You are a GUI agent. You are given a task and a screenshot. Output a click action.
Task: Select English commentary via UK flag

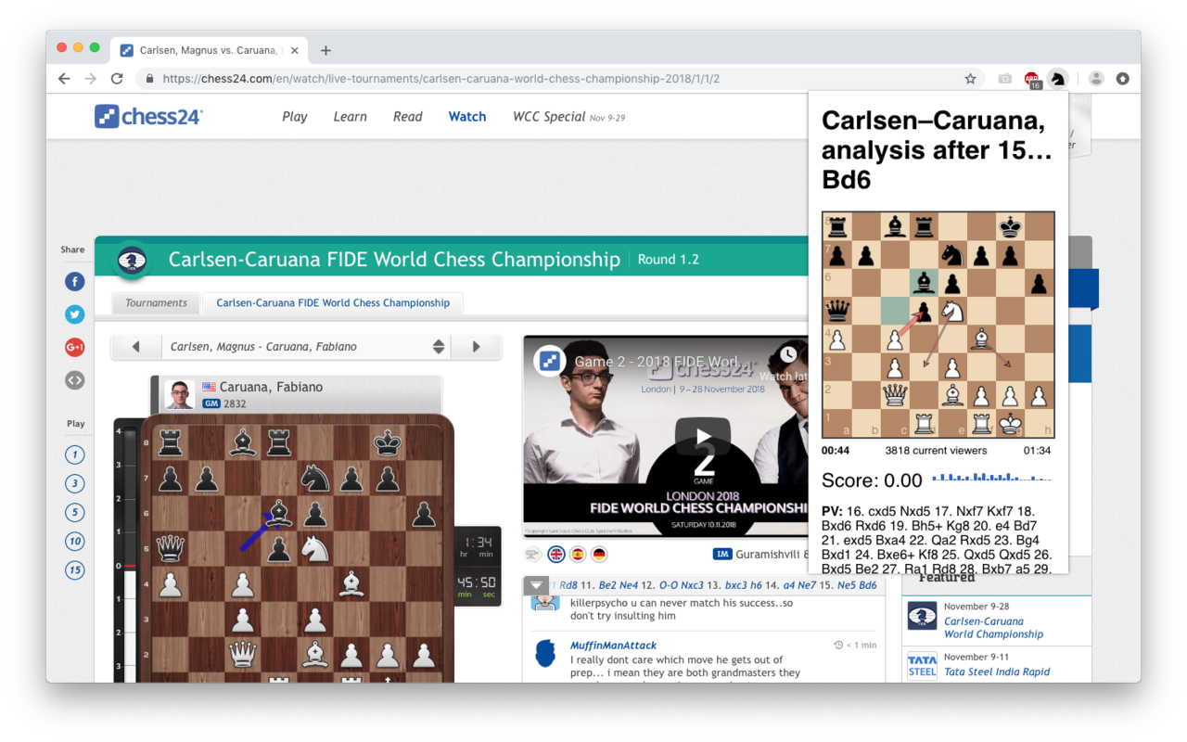point(556,555)
